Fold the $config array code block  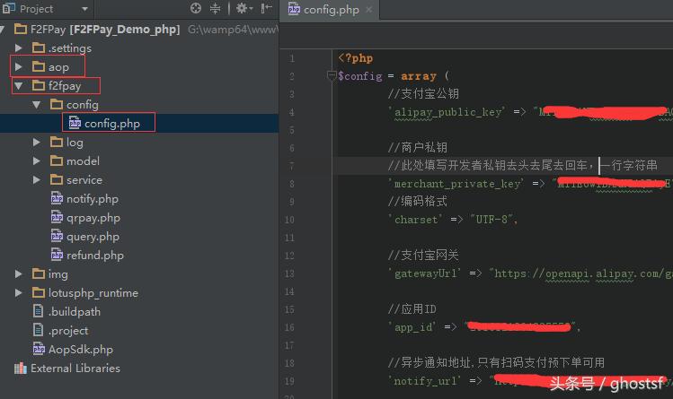pos(332,77)
